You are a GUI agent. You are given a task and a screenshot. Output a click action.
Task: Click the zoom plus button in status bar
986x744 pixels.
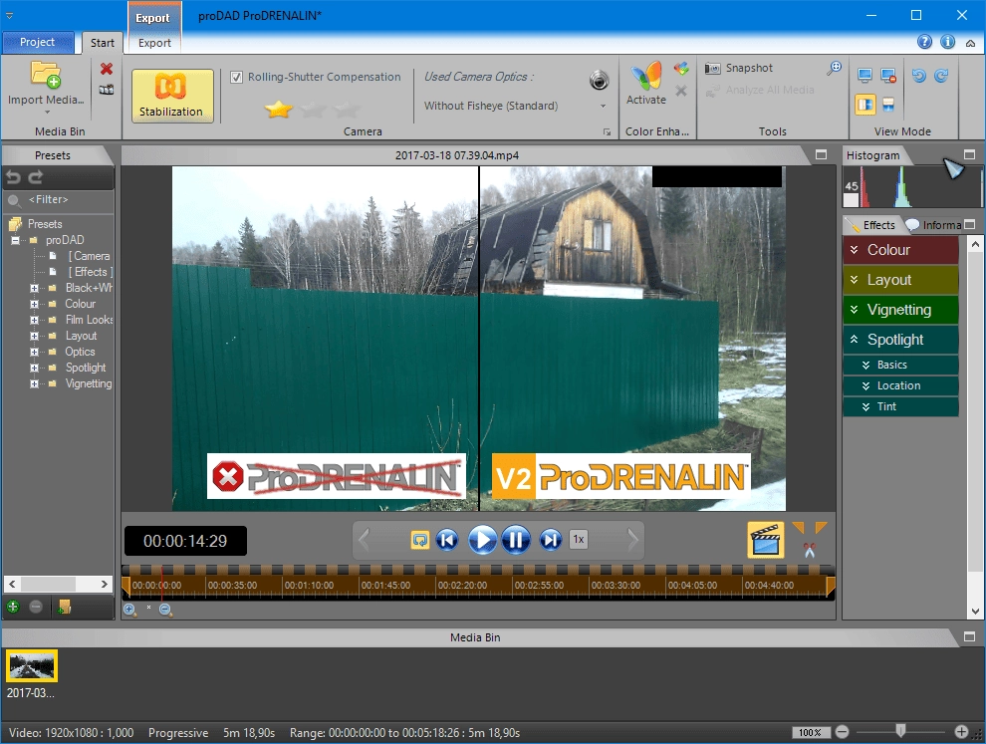pos(961,731)
